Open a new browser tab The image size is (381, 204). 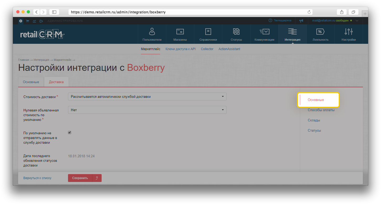point(365,14)
